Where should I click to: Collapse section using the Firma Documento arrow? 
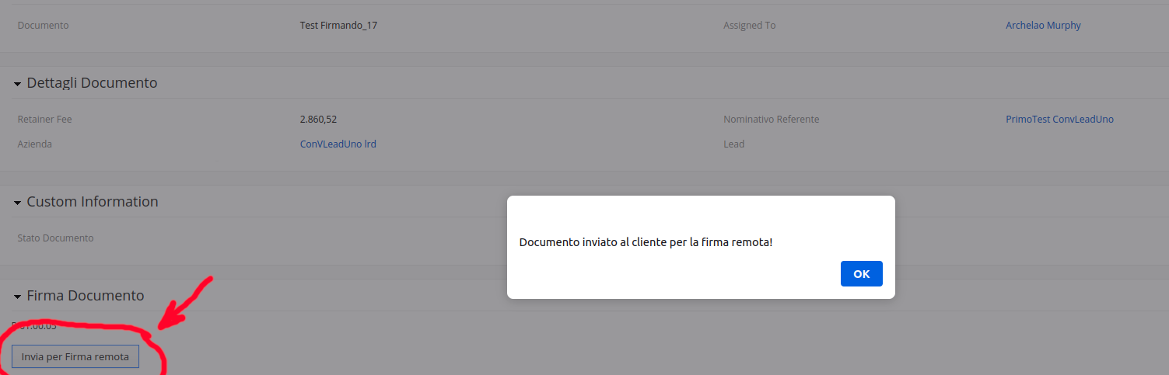[x=17, y=297]
